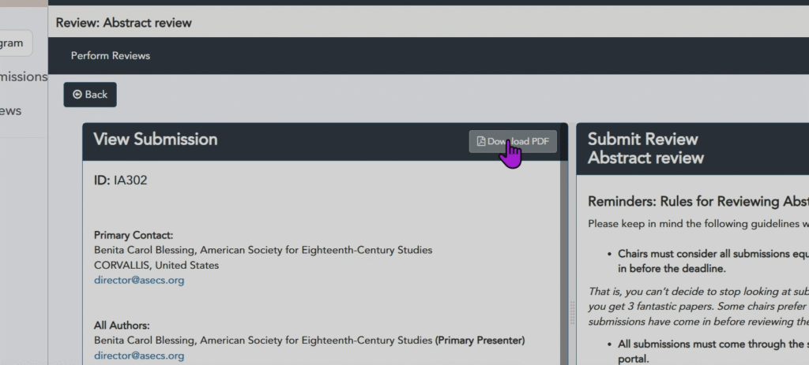Image resolution: width=809 pixels, height=365 pixels.
Task: Grab the splitter handle between panels
Action: [x=572, y=312]
